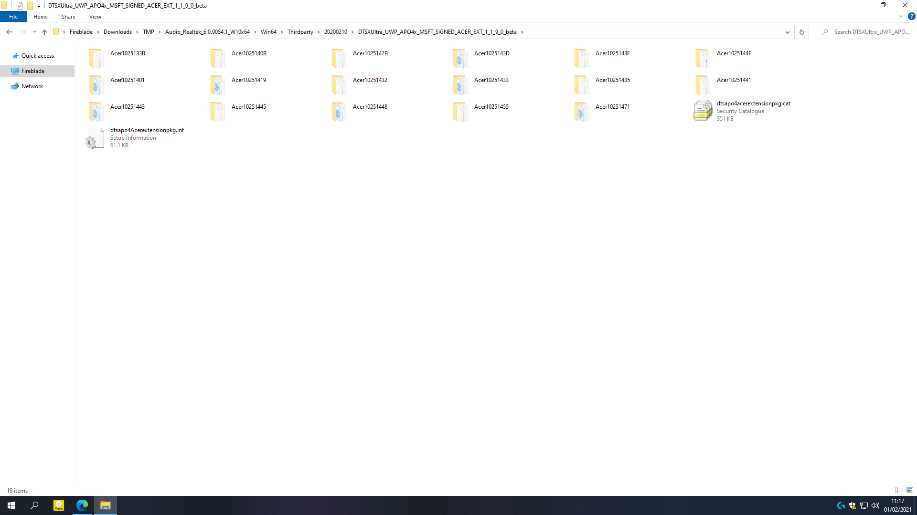
Task: Expand the Customize Quick Access Toolbar dropdown
Action: pyautogui.click(x=39, y=6)
